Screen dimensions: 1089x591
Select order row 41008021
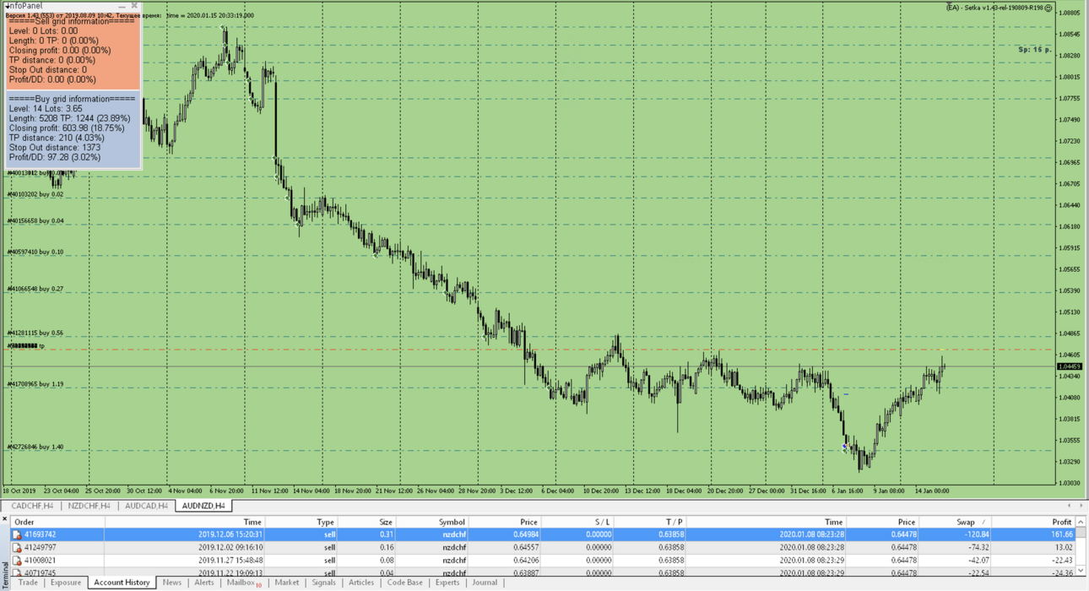(543, 560)
